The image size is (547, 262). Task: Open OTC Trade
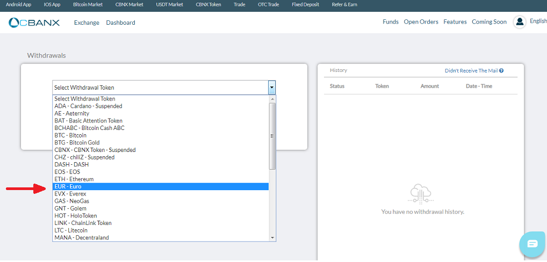pos(268,5)
